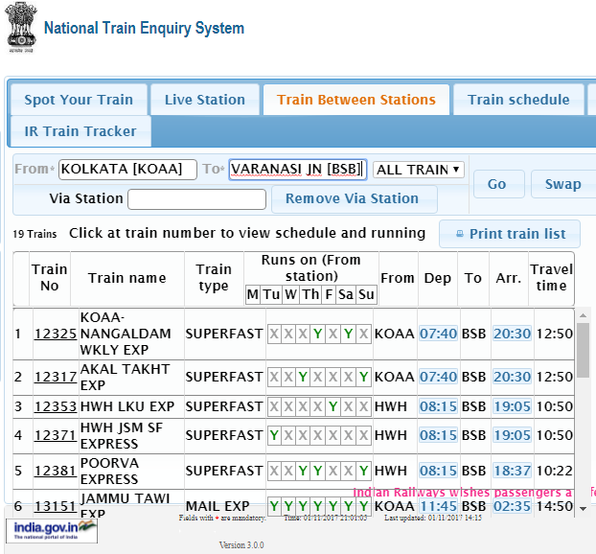Click the KOAA-NANGALDAM WKLY EXP train name
The height and width of the screenshot is (554, 596).
click(126, 334)
